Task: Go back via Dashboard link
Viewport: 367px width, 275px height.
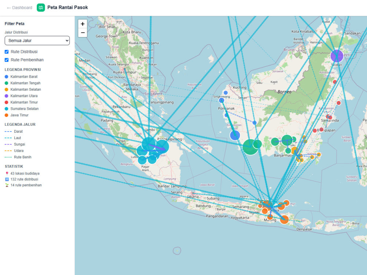Action: (x=19, y=8)
